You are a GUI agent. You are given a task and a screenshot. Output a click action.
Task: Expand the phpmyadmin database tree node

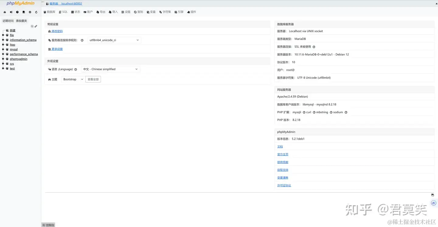tap(3, 59)
